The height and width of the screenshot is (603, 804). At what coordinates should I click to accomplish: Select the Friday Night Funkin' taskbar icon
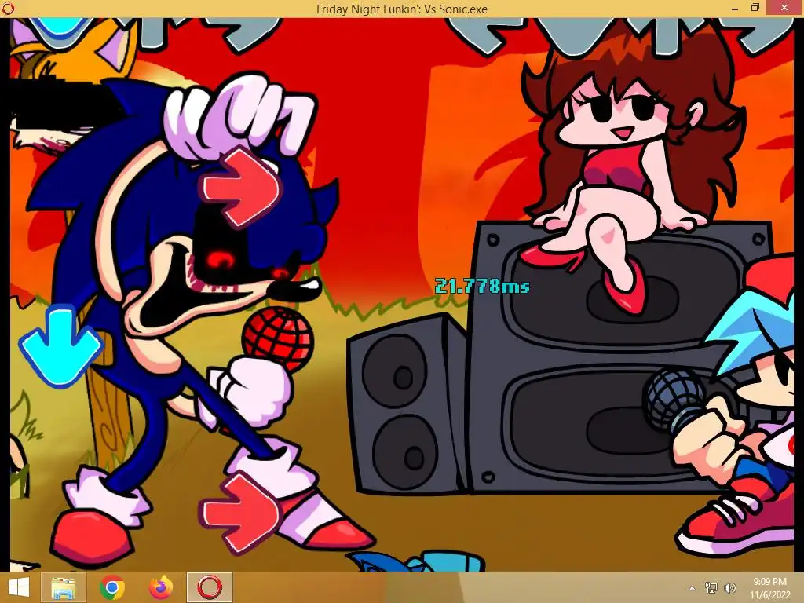click(210, 587)
